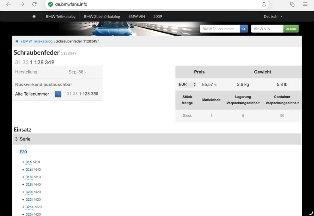
Task: Open the 2009 menu item
Action: point(158,17)
